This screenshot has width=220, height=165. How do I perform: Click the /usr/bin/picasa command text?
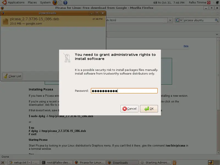point(175,145)
